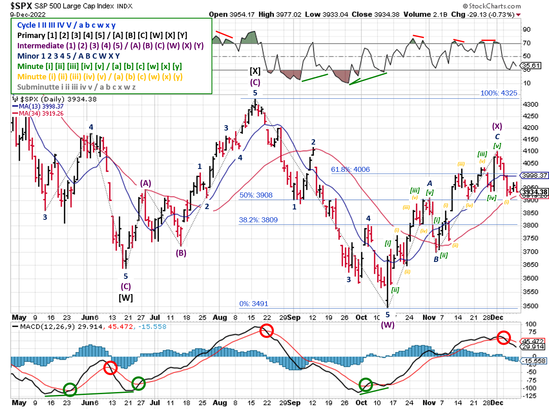Click the MA(34) 3919.26 legend text
Viewport: 549px width, 409px height.
tap(41, 113)
